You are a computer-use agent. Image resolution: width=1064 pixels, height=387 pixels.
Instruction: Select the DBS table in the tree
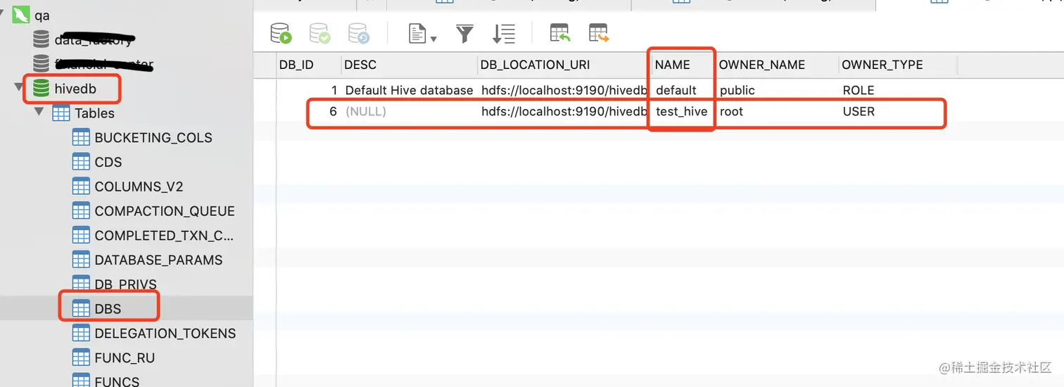click(x=108, y=309)
